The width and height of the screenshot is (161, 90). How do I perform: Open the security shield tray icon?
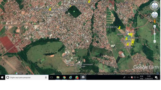pos(132,77)
